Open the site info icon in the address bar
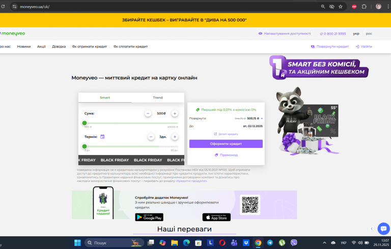 [x=14, y=7]
